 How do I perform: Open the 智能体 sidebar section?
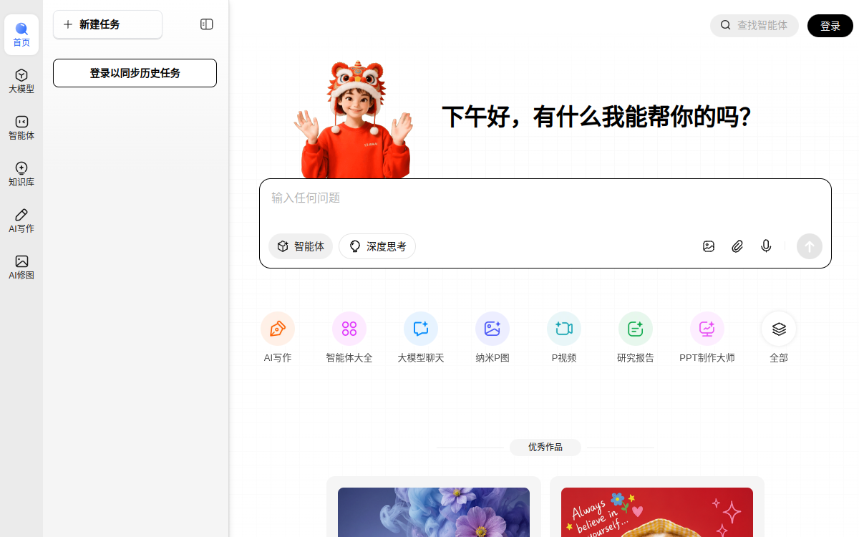click(x=21, y=128)
